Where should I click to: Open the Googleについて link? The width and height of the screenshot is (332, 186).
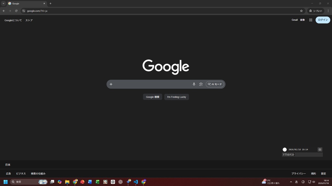coord(13,20)
